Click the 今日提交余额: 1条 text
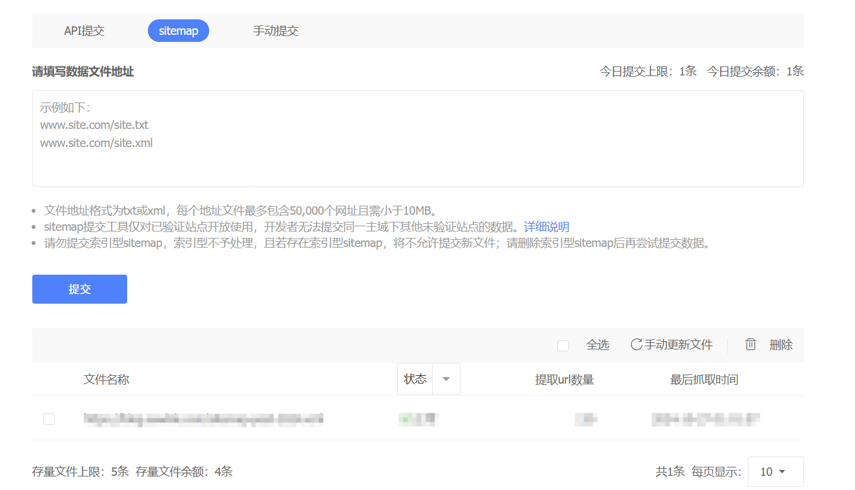The width and height of the screenshot is (855, 490). (x=756, y=72)
